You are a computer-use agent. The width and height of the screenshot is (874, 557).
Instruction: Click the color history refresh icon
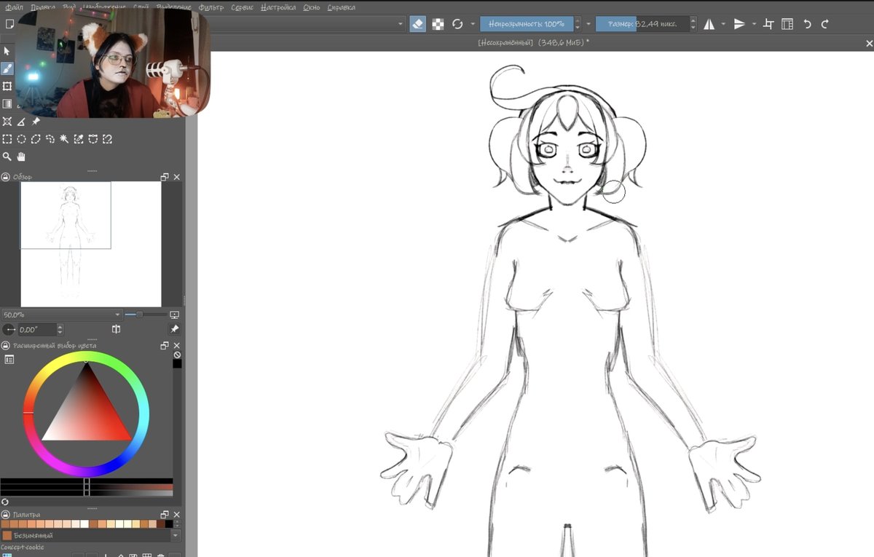(x=5, y=502)
